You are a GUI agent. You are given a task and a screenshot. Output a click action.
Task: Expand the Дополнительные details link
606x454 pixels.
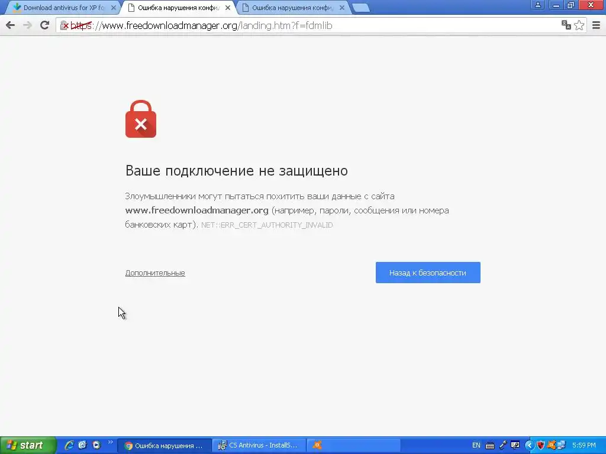pyautogui.click(x=155, y=273)
